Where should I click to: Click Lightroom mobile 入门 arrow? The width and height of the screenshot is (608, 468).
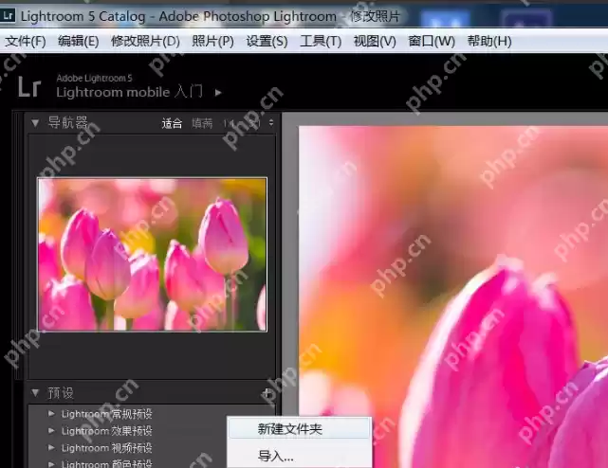218,93
